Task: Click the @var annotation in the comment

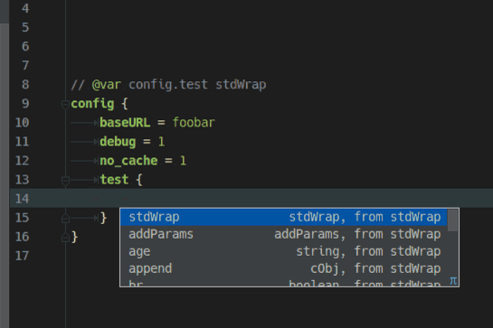Action: (x=106, y=85)
